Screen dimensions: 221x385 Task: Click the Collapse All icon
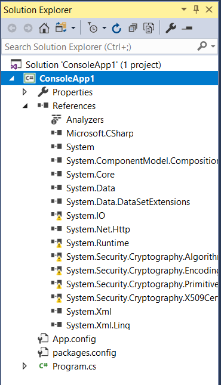coord(133,28)
